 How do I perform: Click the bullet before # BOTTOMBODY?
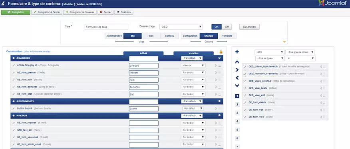14,101
